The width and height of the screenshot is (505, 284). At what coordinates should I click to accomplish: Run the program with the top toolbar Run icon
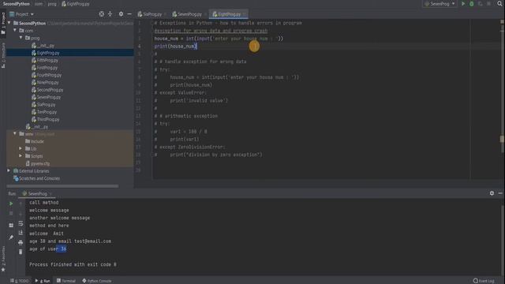pos(463,4)
